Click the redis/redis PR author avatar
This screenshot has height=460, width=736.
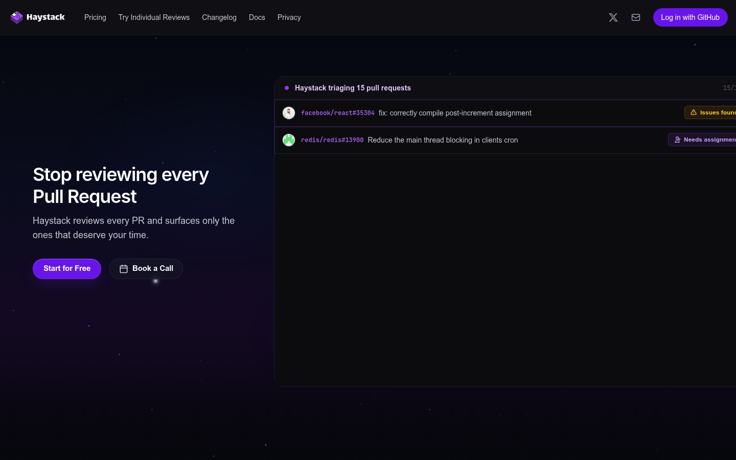(x=289, y=140)
